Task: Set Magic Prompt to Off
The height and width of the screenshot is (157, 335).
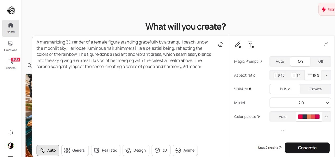Action: [x=320, y=61]
